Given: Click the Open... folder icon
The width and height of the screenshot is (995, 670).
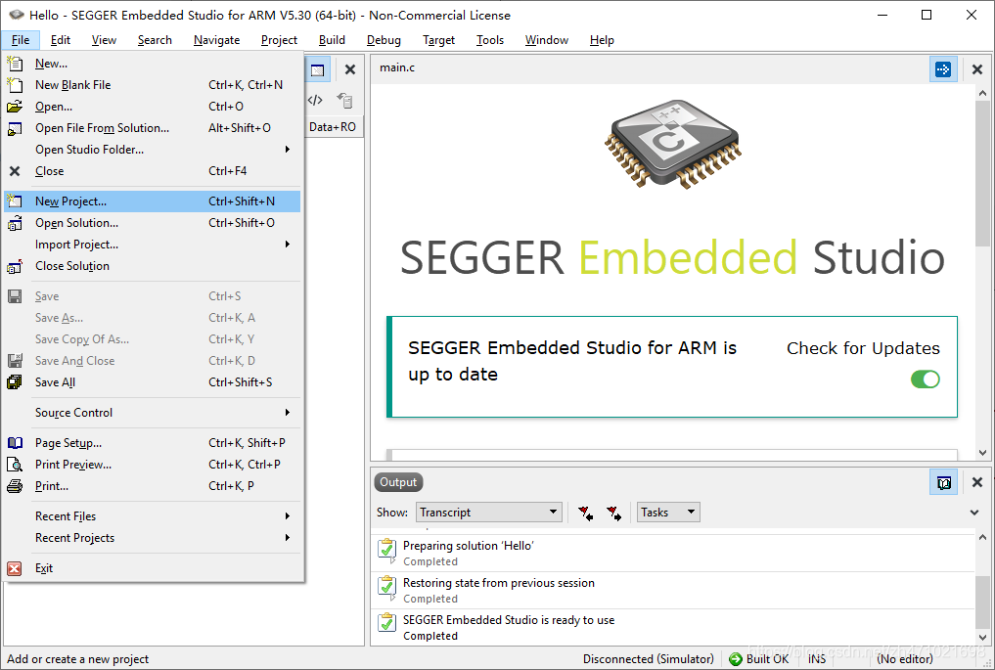Looking at the screenshot, I should 15,107.
